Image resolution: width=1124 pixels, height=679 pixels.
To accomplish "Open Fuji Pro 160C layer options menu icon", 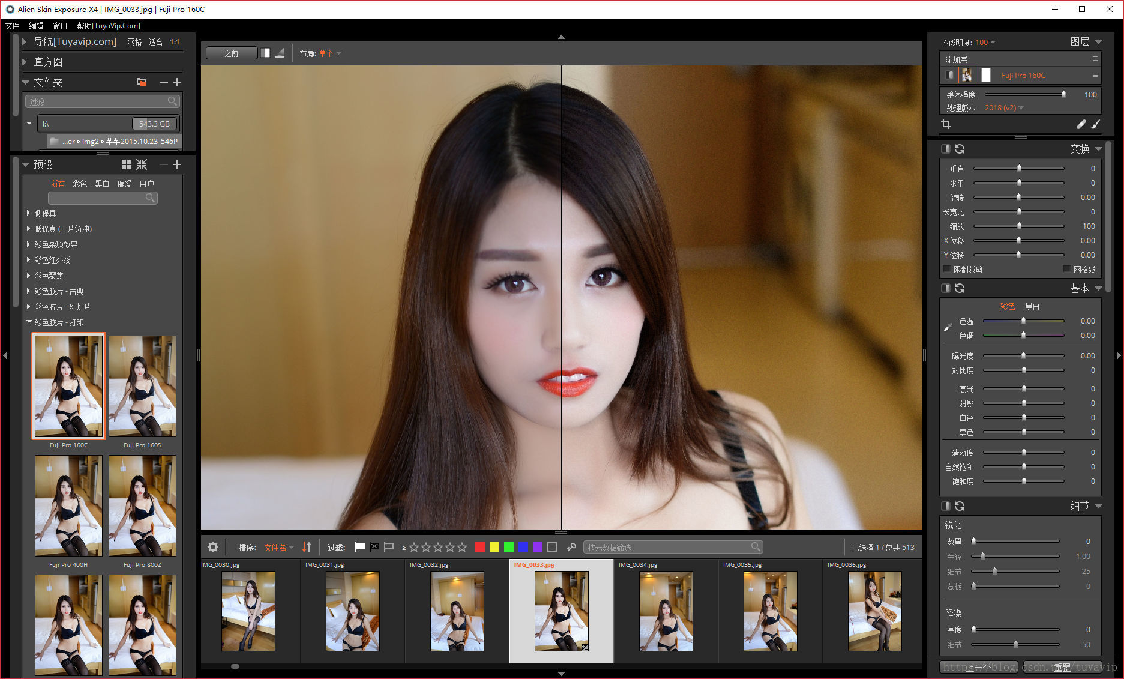I will coord(1095,75).
